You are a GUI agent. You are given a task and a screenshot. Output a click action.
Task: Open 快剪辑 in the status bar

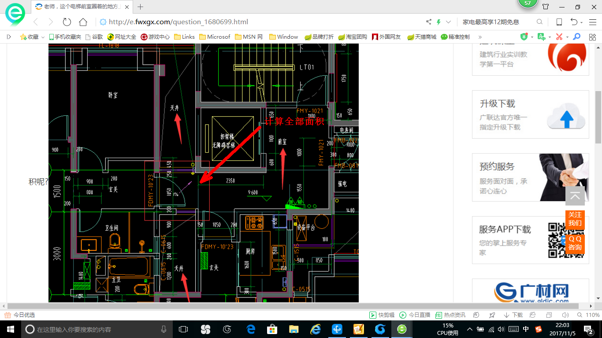point(382,315)
